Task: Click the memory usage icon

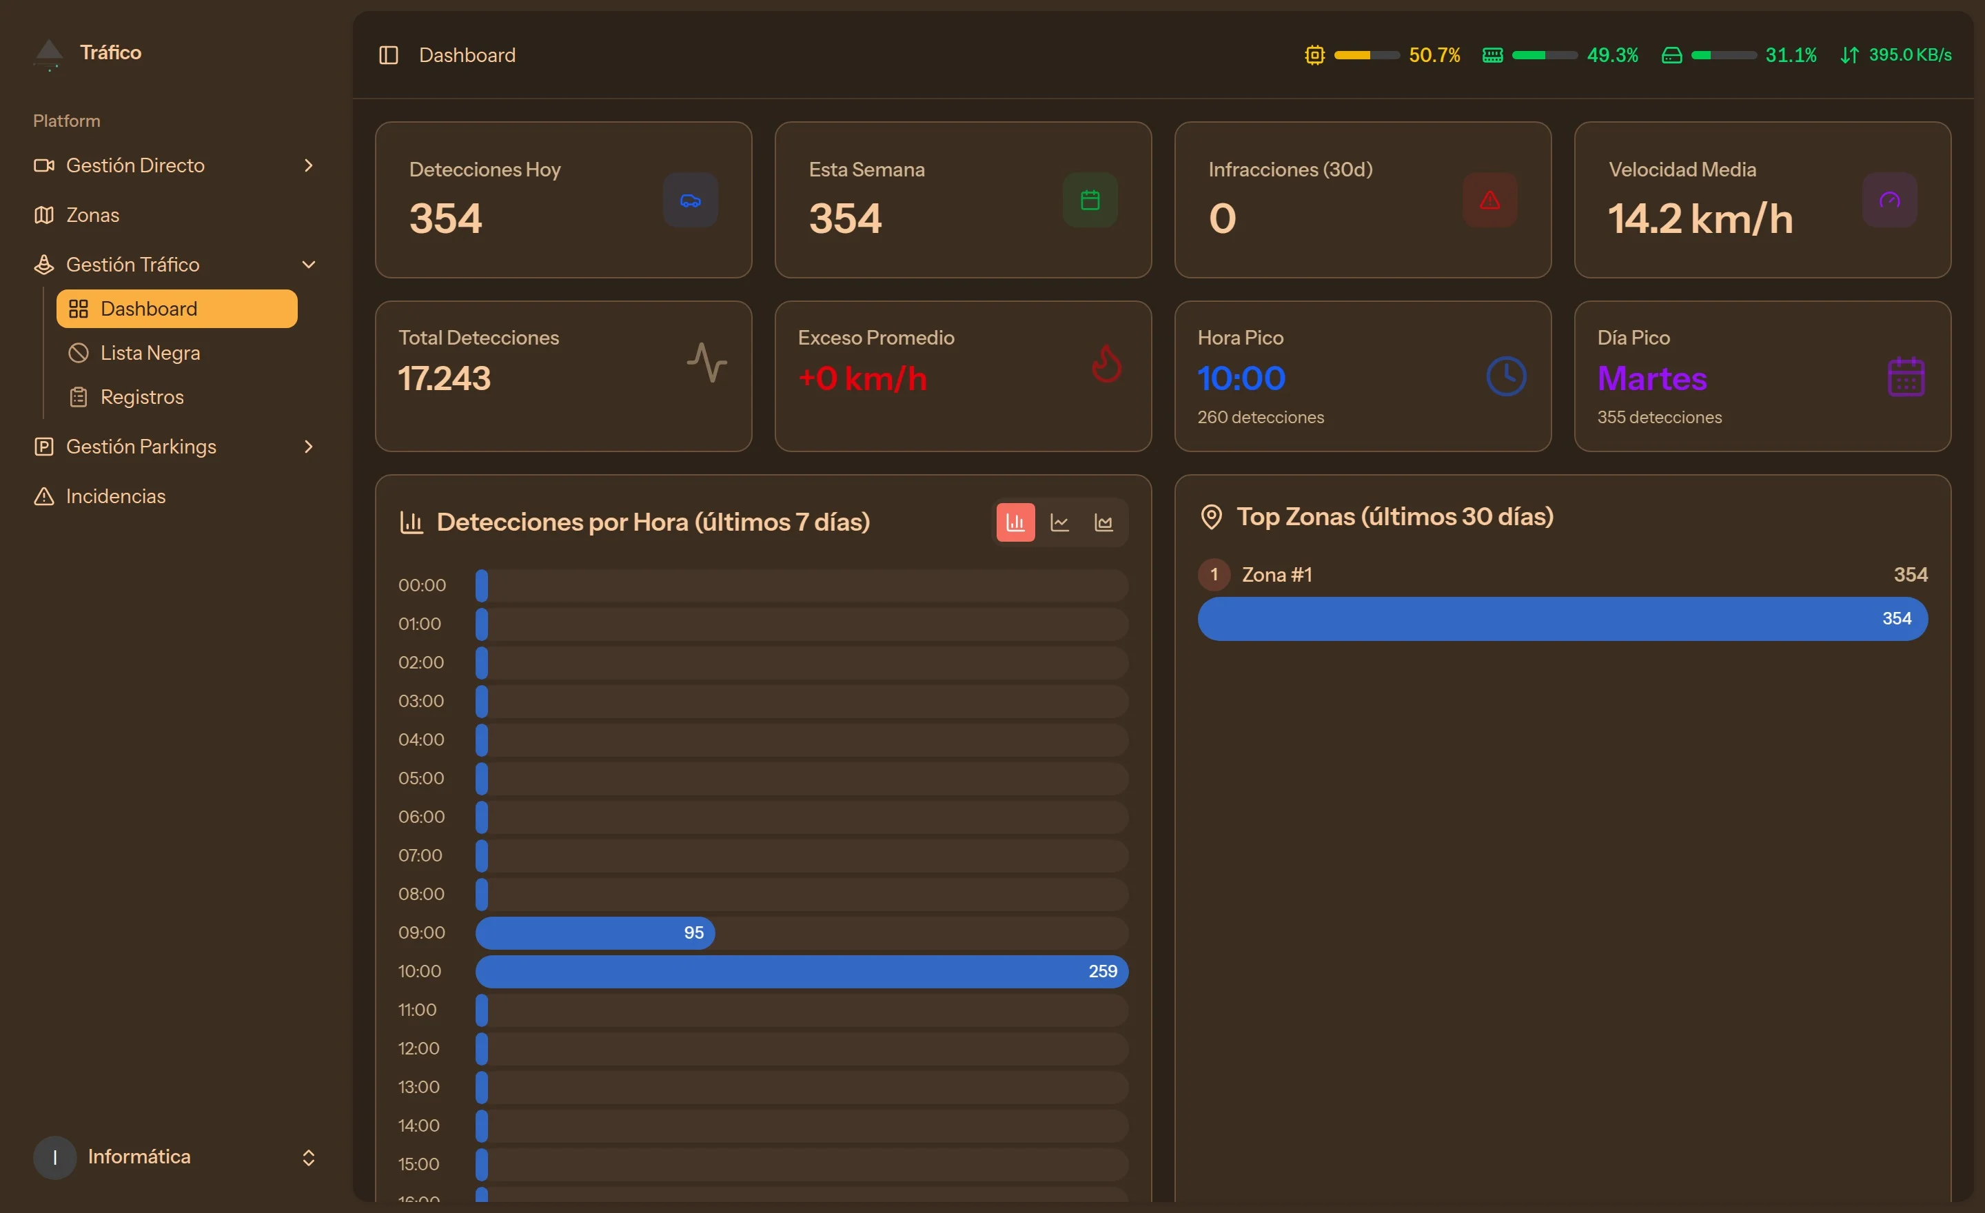Action: pyautogui.click(x=1492, y=54)
